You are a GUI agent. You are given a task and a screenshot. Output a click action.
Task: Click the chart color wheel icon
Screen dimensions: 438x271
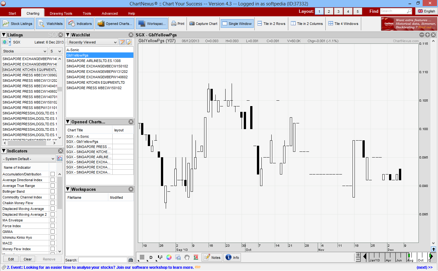click(x=169, y=257)
